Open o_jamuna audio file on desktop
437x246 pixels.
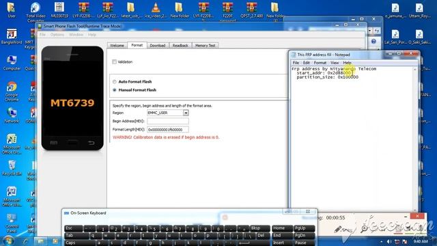pyautogui.click(x=395, y=11)
